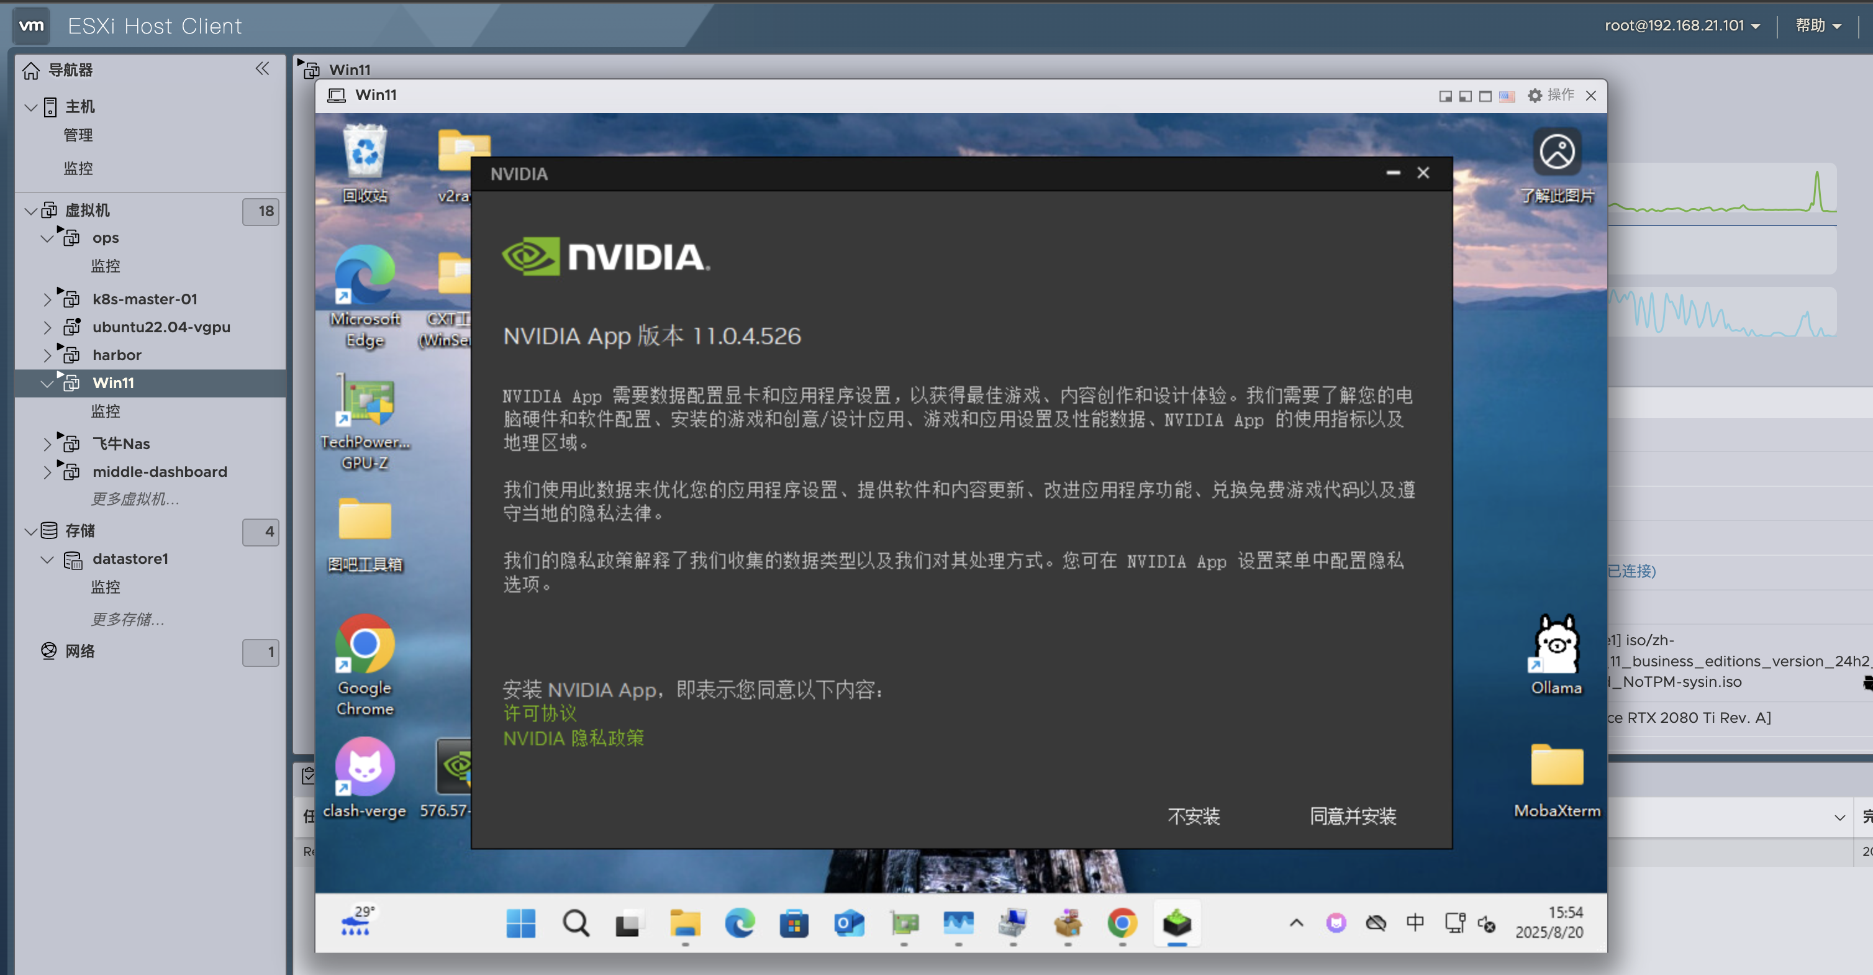Mute the speaker icon in the system tray

click(1485, 922)
